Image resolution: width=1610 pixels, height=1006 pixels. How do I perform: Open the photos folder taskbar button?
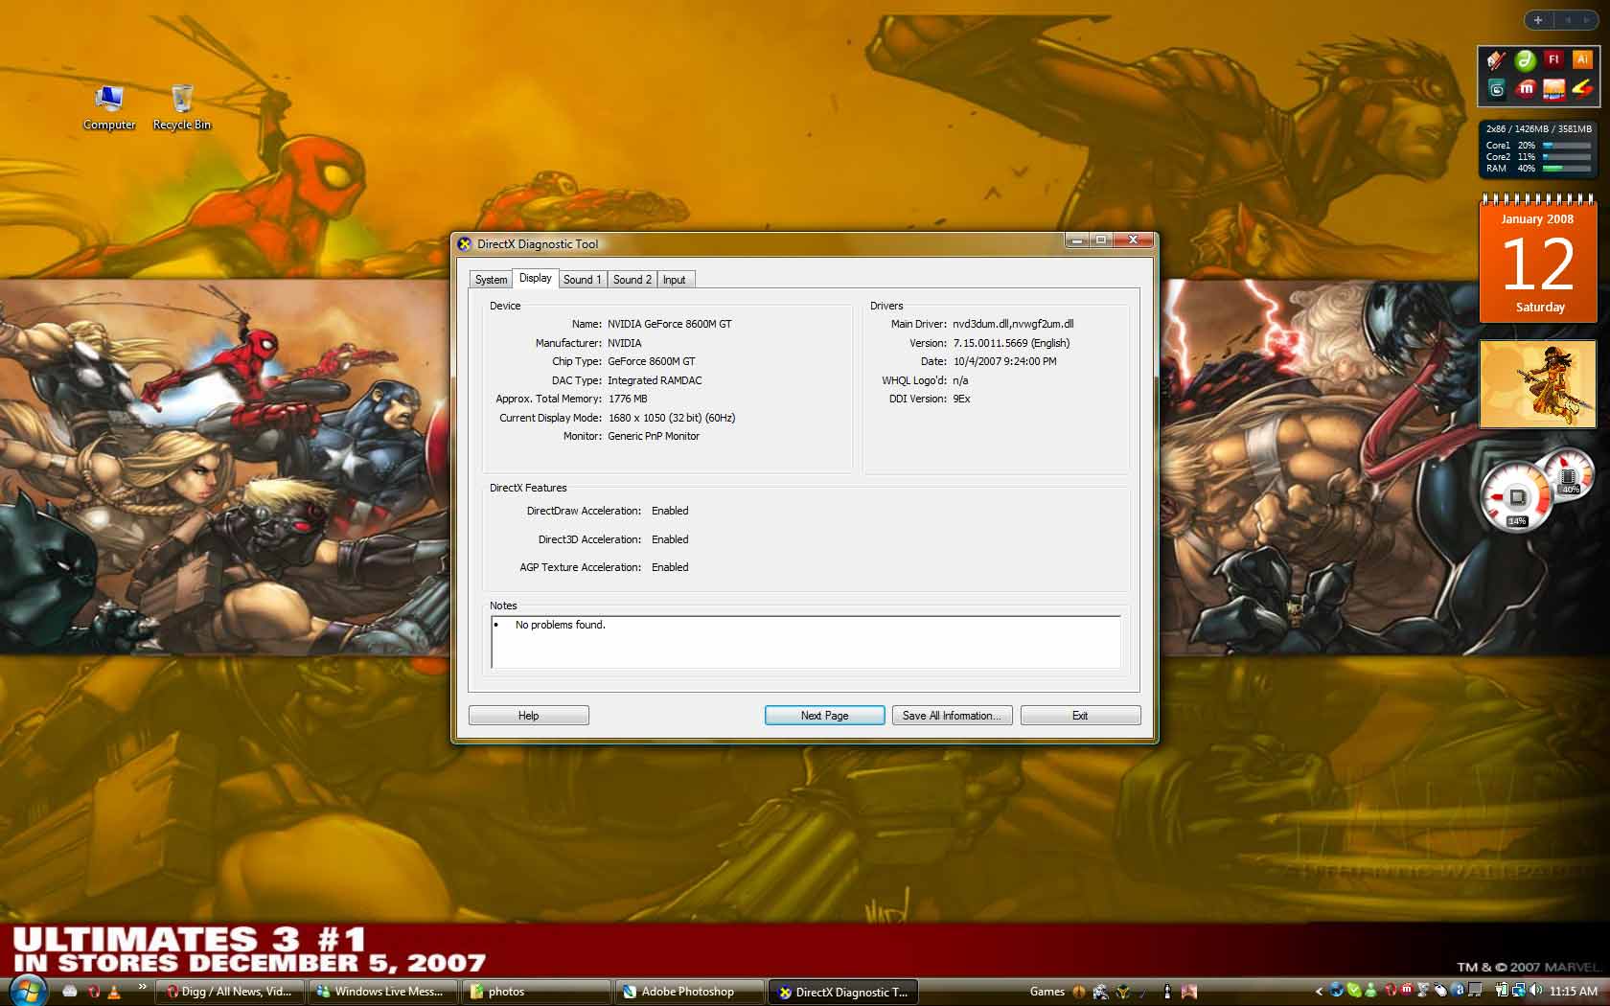[537, 992]
